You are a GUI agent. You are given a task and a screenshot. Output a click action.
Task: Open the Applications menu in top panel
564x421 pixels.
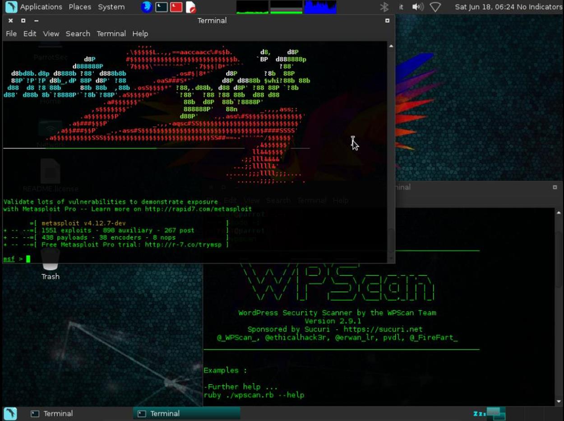pos(41,7)
